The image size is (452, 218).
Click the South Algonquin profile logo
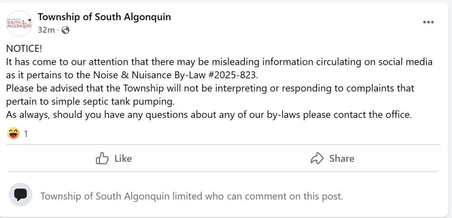point(19,23)
